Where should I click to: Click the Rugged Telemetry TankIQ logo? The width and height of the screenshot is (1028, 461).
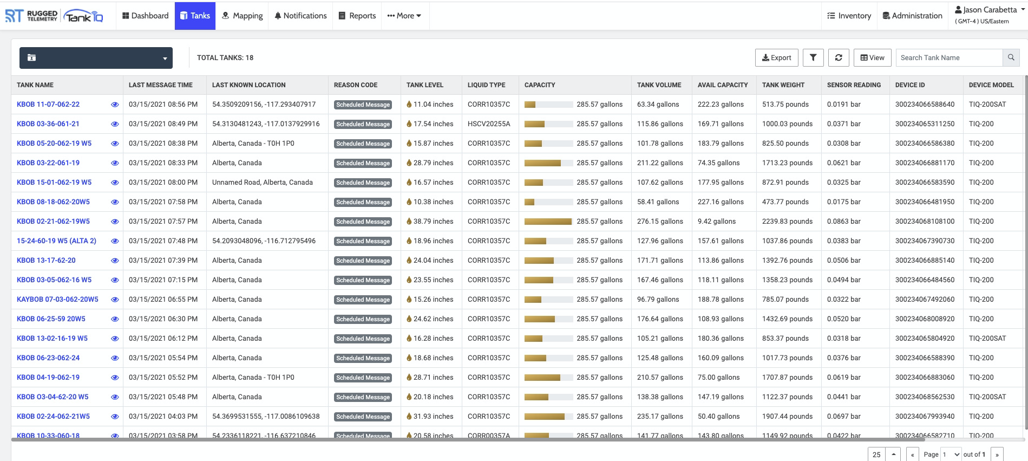click(54, 16)
